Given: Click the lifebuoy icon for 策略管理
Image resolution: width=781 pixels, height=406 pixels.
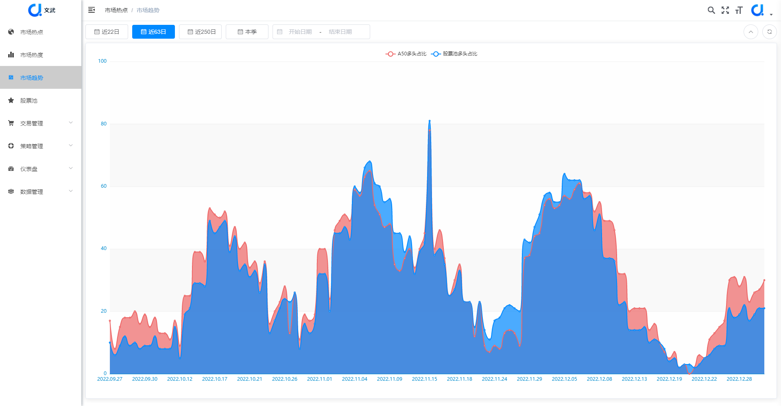Looking at the screenshot, I should click(11, 146).
